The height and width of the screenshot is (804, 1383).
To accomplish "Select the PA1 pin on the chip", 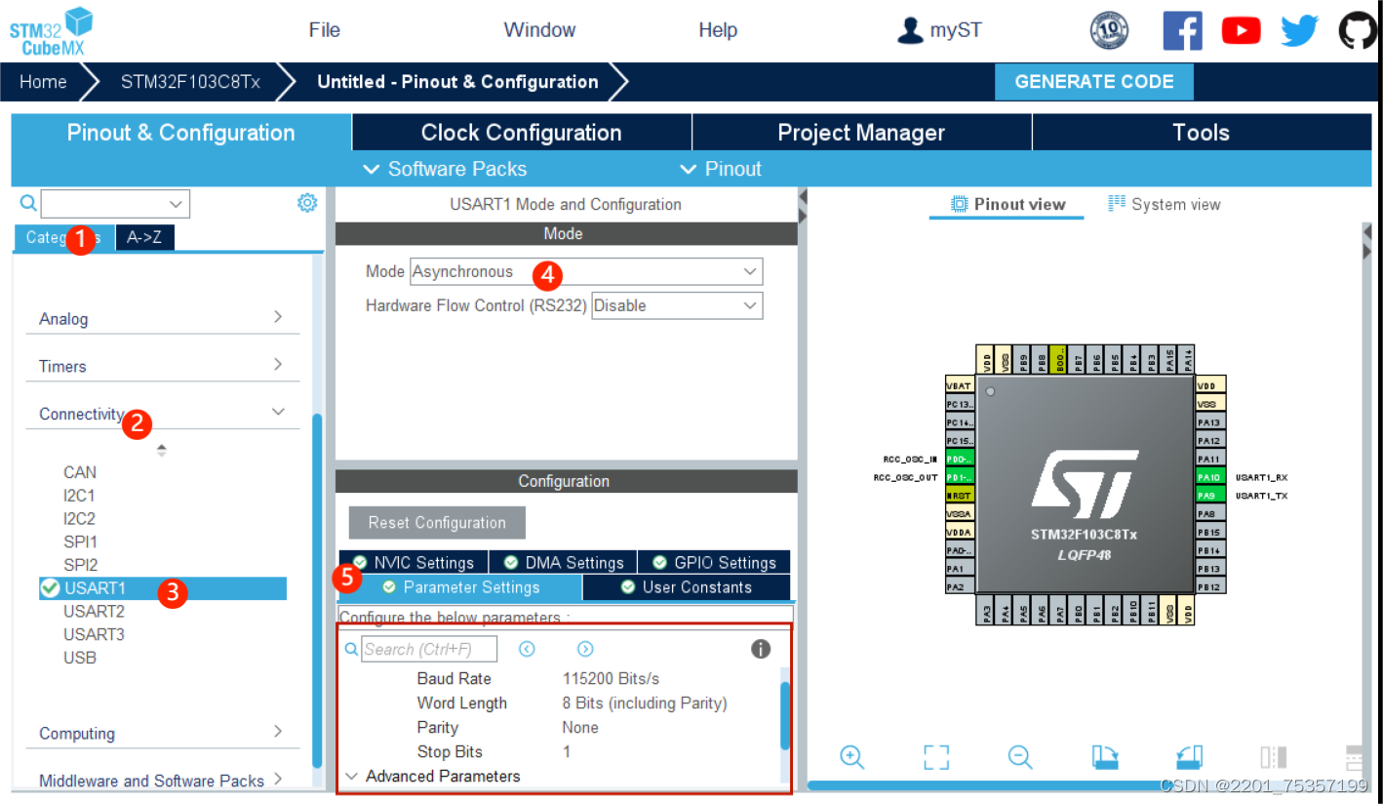I will click(960, 568).
